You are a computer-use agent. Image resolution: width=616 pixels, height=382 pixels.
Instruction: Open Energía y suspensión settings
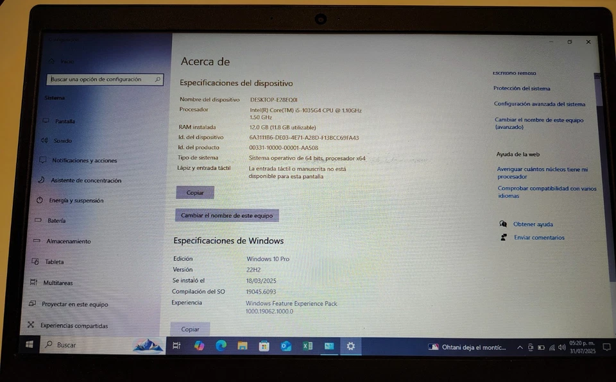76,201
